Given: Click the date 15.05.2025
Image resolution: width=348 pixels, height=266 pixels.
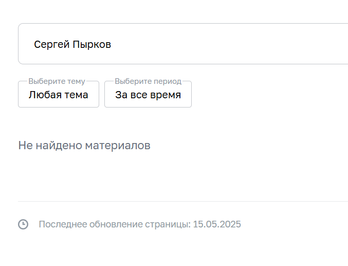Looking at the screenshot, I should click(217, 224).
